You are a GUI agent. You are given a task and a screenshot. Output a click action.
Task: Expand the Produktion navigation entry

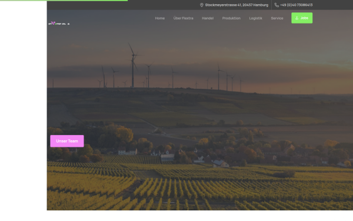coord(231,18)
